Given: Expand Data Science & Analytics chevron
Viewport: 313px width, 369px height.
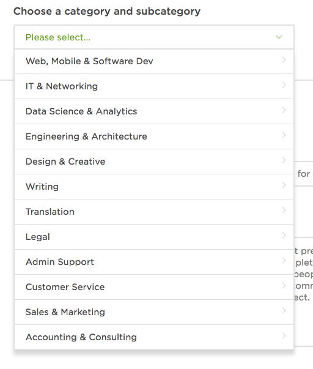Looking at the screenshot, I should pyautogui.click(x=284, y=110).
